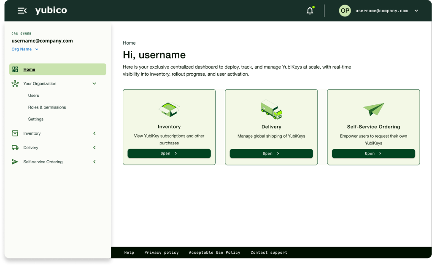
Task: Open the notifications bell
Action: pos(310,11)
